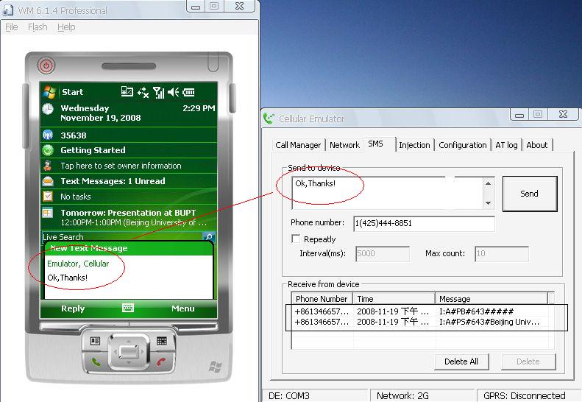This screenshot has height=402, width=582.
Task: Tap the Menu soft key
Action: tap(182, 308)
